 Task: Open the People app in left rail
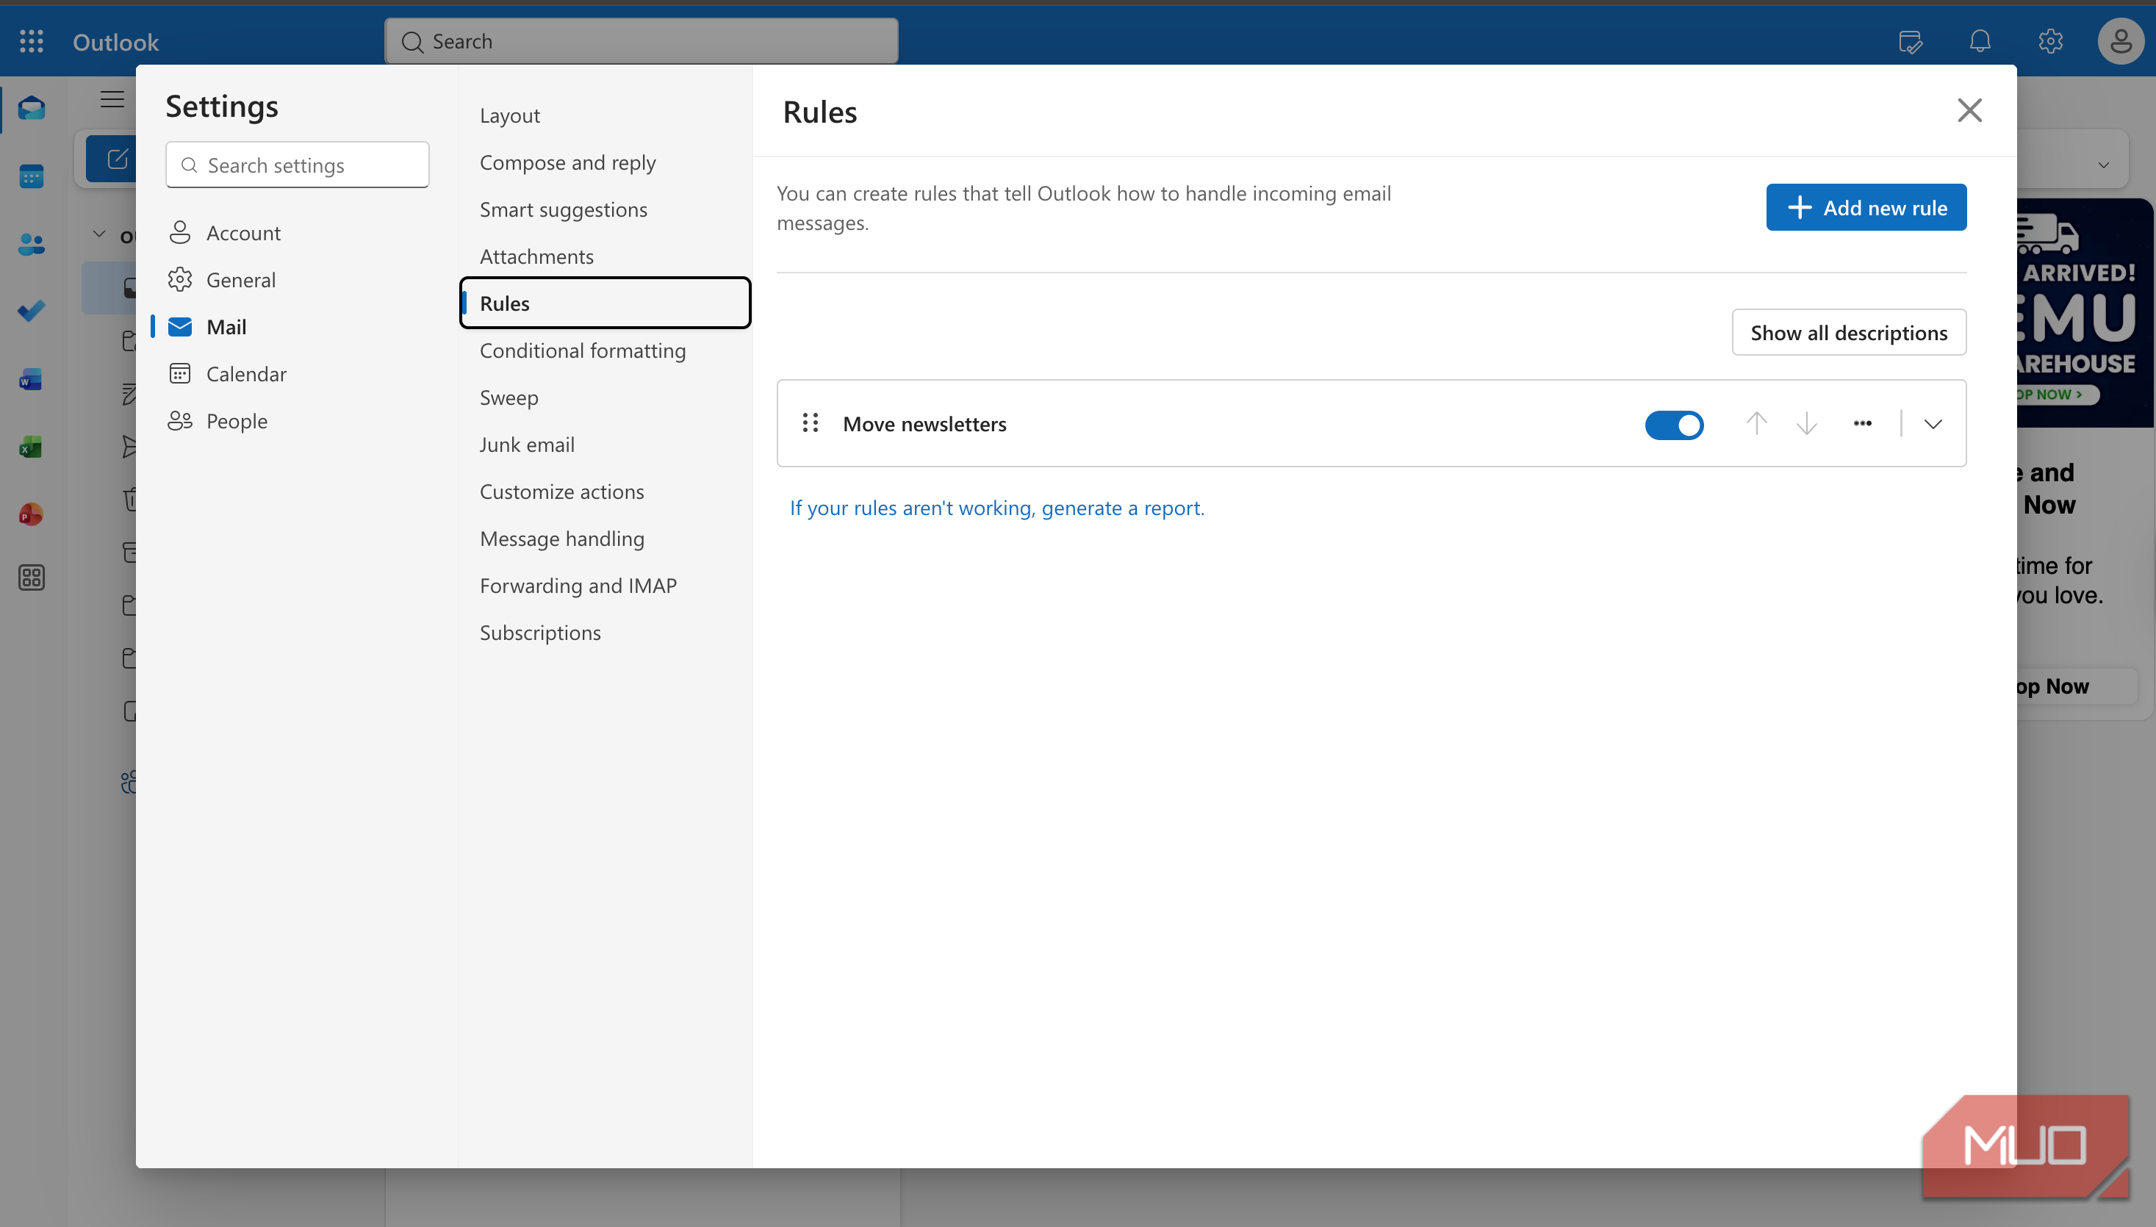coord(31,245)
